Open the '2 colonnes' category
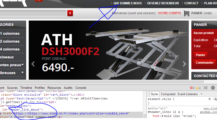This screenshot has width=217, height=120. tap(10, 41)
